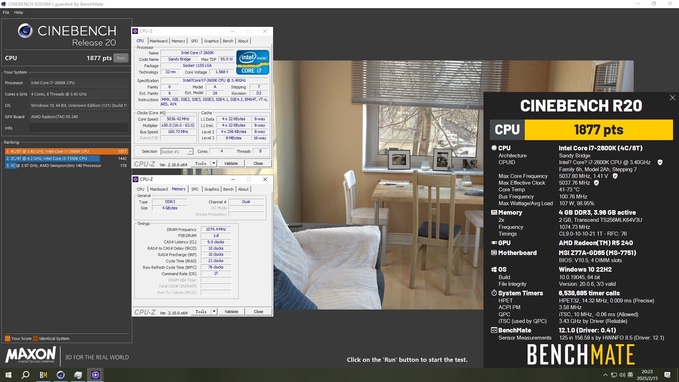Toggle the input language indicator in tray
Viewport: 679px width, 382px height.
[x=630, y=375]
